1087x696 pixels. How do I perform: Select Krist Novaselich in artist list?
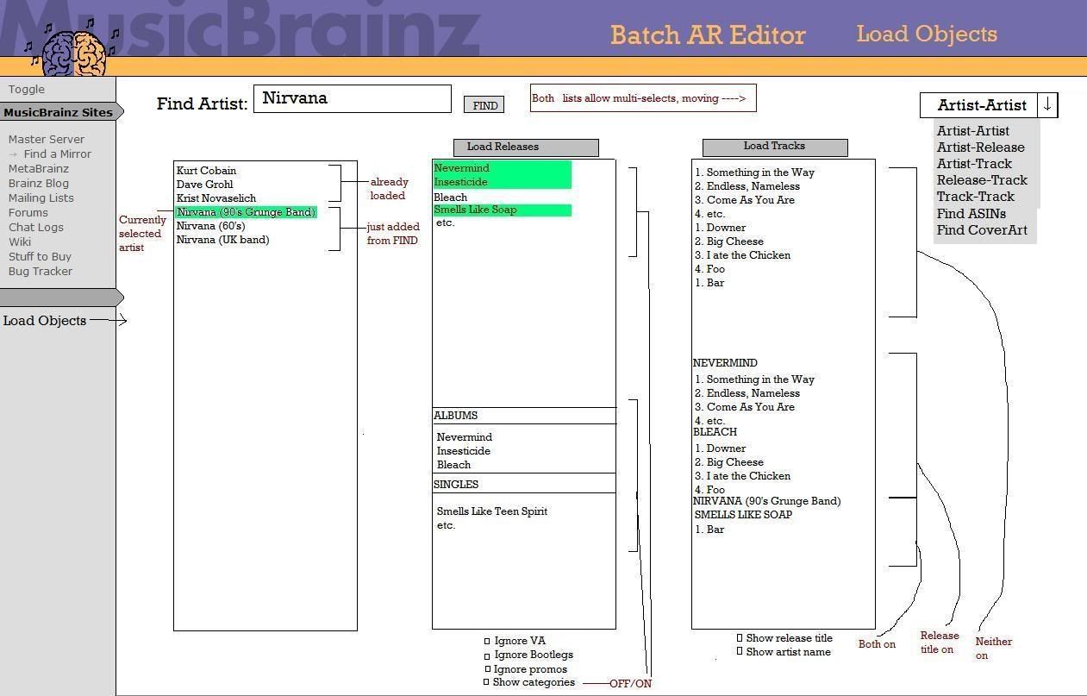click(x=216, y=198)
